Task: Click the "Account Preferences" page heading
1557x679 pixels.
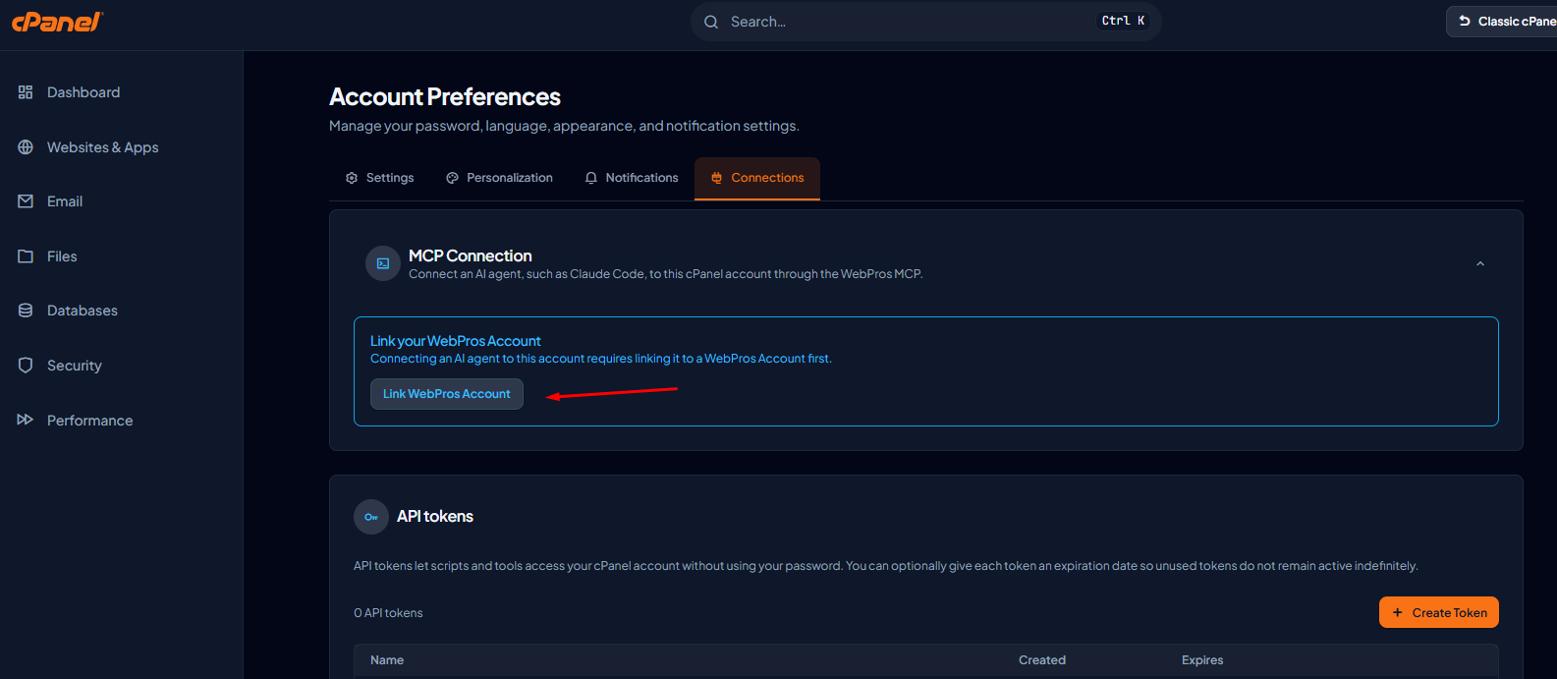Action: coord(445,97)
